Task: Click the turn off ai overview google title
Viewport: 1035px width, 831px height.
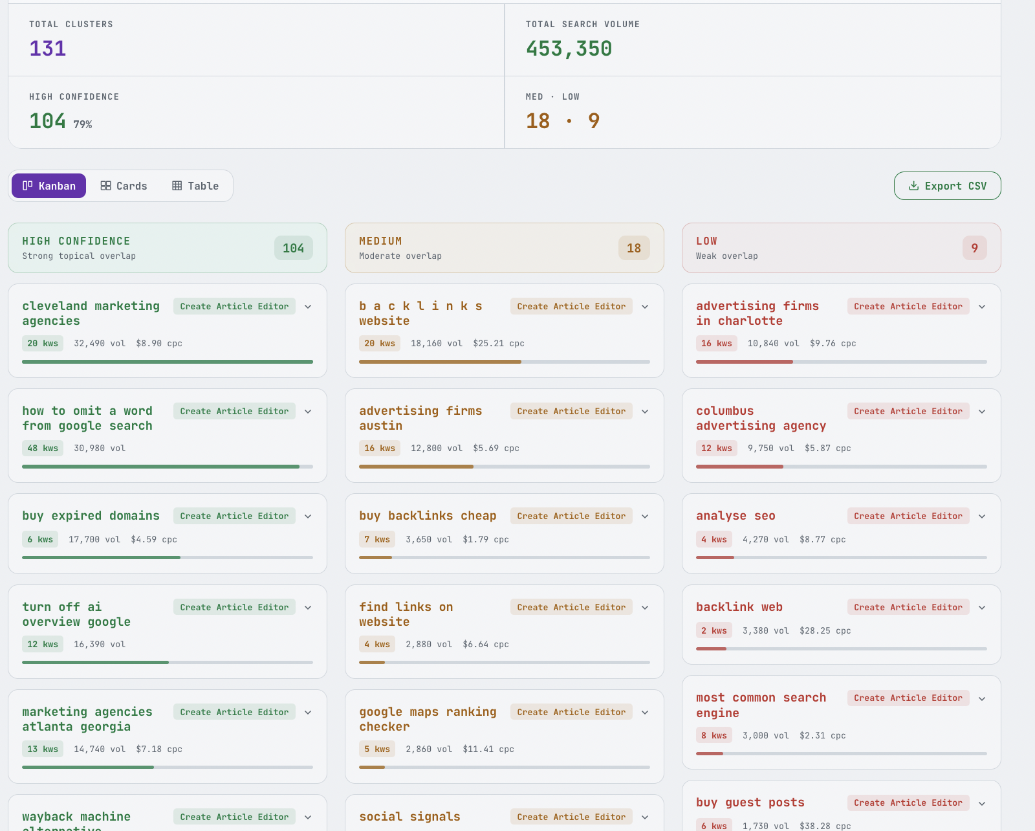Action: (76, 614)
